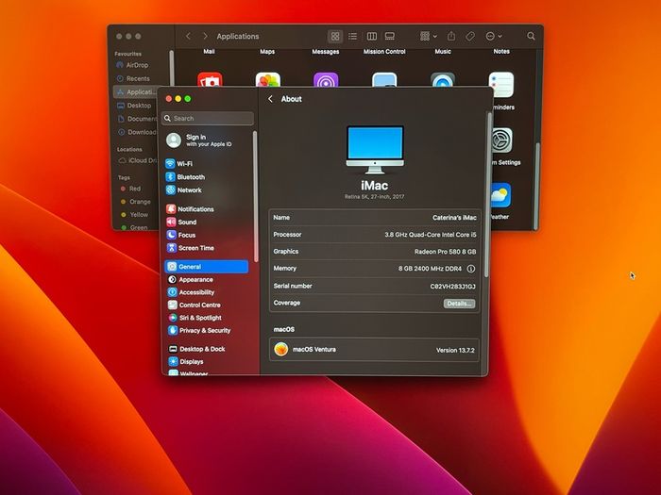Select Documents in Finder sidebar

point(136,119)
